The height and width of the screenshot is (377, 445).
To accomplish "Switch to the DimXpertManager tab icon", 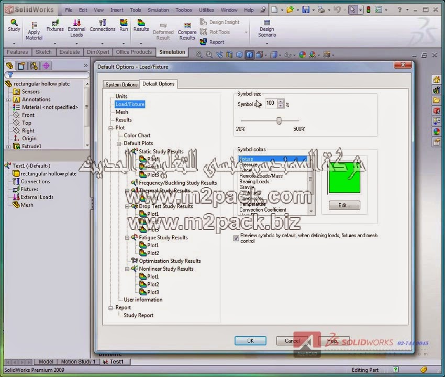I will point(46,66).
